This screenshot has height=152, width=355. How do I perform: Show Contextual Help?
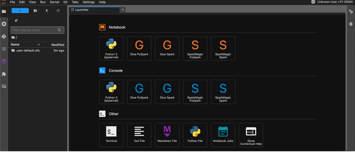coord(251,135)
